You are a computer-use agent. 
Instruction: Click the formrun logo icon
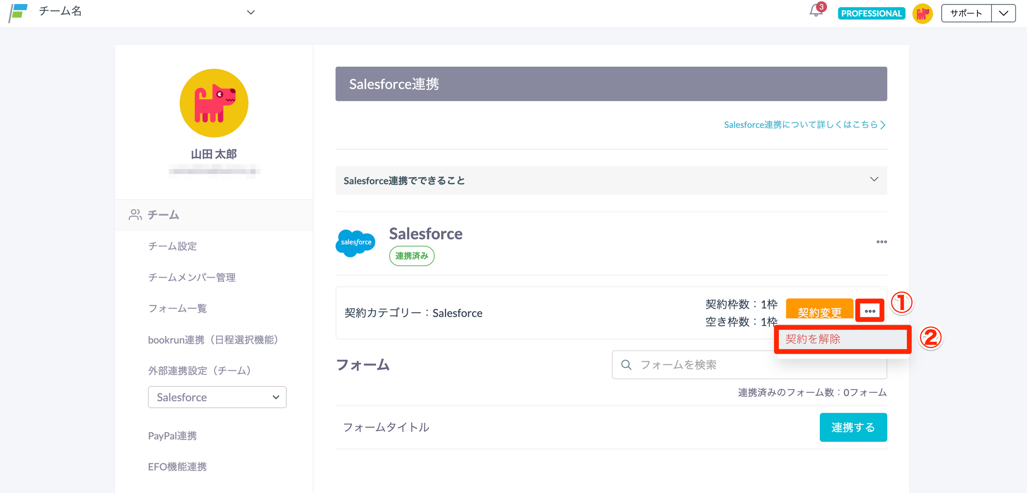pyautogui.click(x=18, y=13)
